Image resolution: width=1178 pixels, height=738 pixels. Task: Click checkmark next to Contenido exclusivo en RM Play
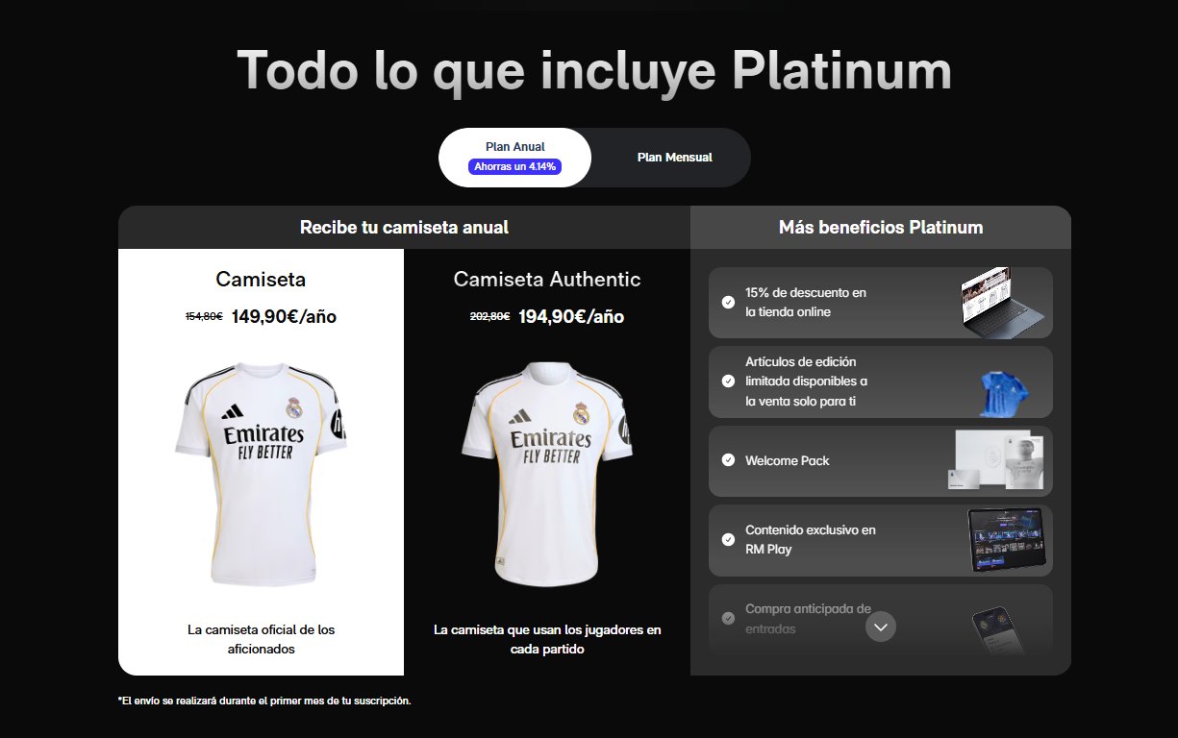(728, 540)
